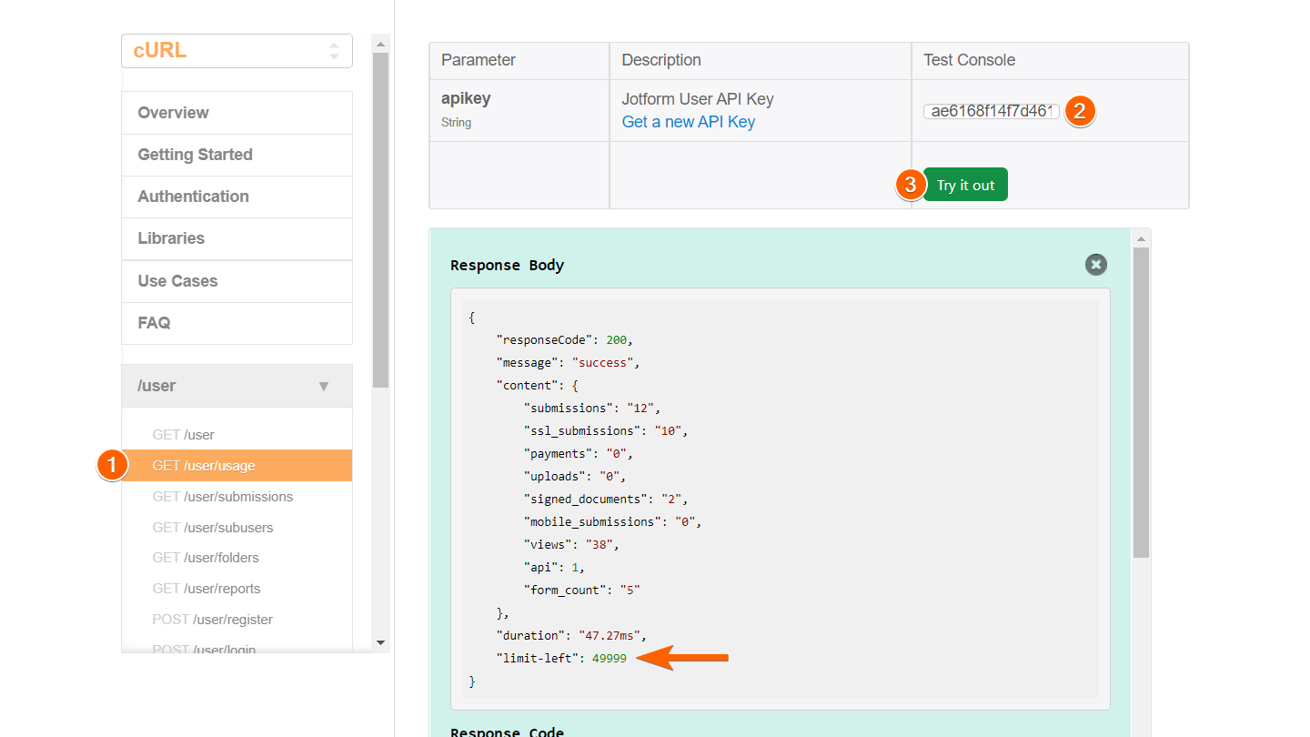
Task: Open the Authentication section
Action: (237, 197)
